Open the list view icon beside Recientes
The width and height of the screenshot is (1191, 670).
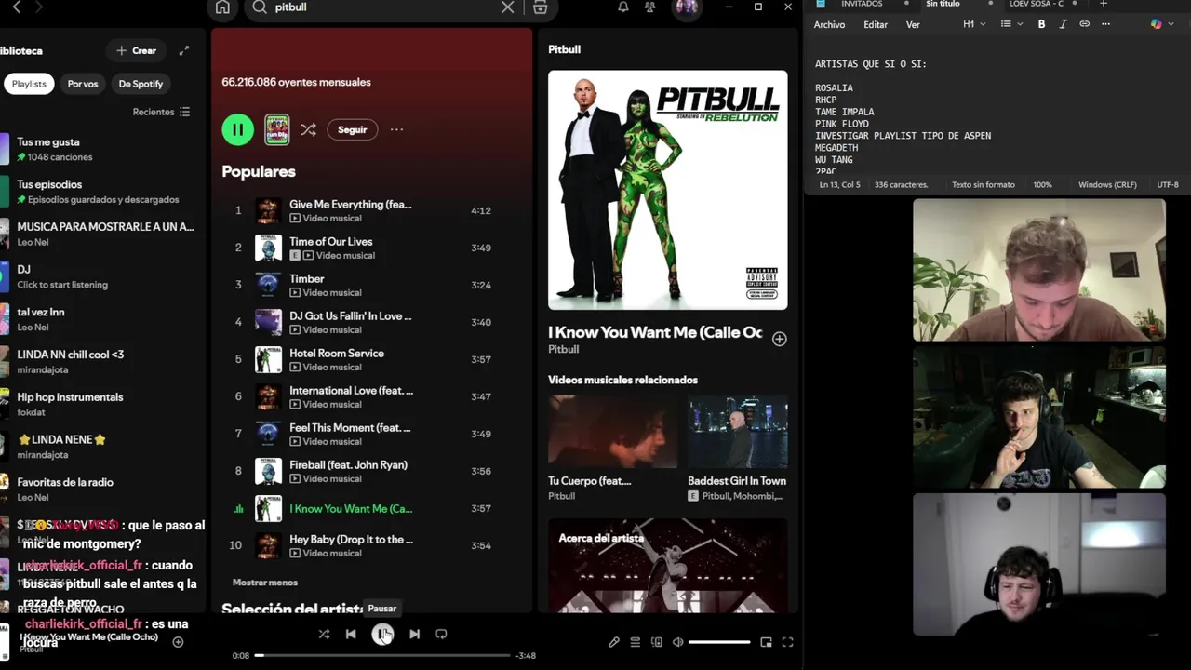tap(184, 112)
